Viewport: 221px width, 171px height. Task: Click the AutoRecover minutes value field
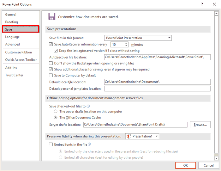pyautogui.click(x=117, y=45)
